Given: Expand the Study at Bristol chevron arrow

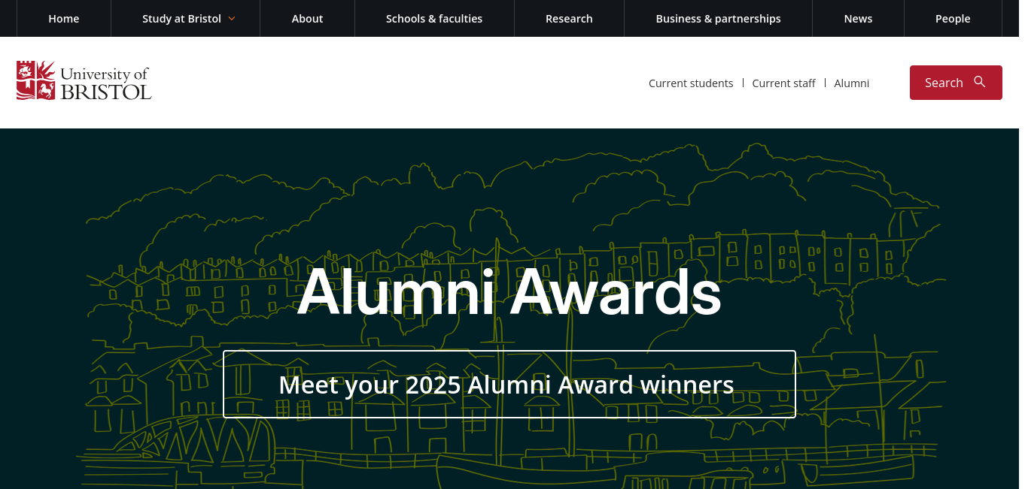Looking at the screenshot, I should click(232, 18).
